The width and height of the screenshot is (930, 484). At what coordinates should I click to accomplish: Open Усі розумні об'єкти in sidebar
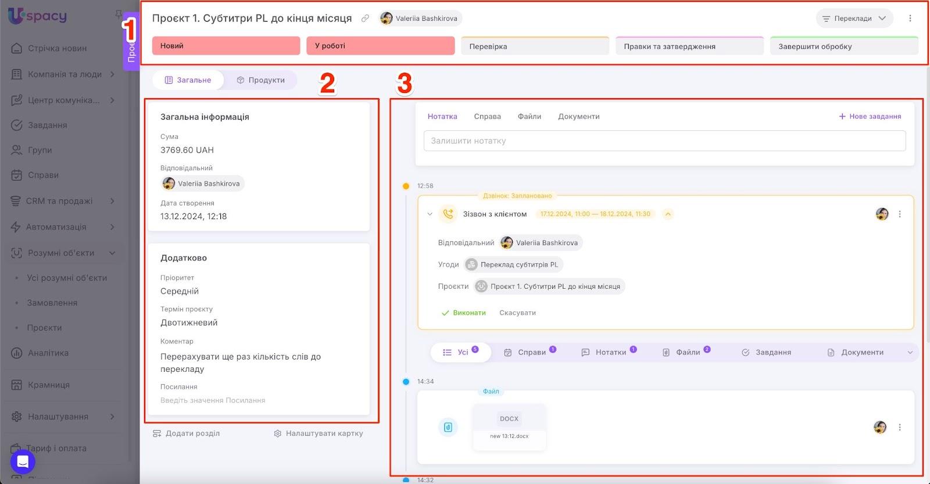(x=67, y=278)
